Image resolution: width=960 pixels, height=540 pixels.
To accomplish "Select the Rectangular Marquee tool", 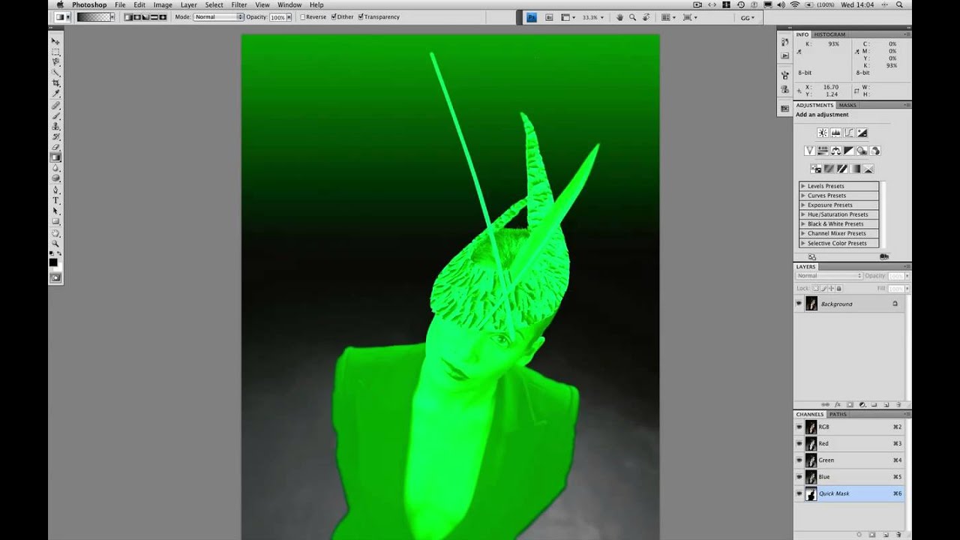I will pyautogui.click(x=55, y=52).
